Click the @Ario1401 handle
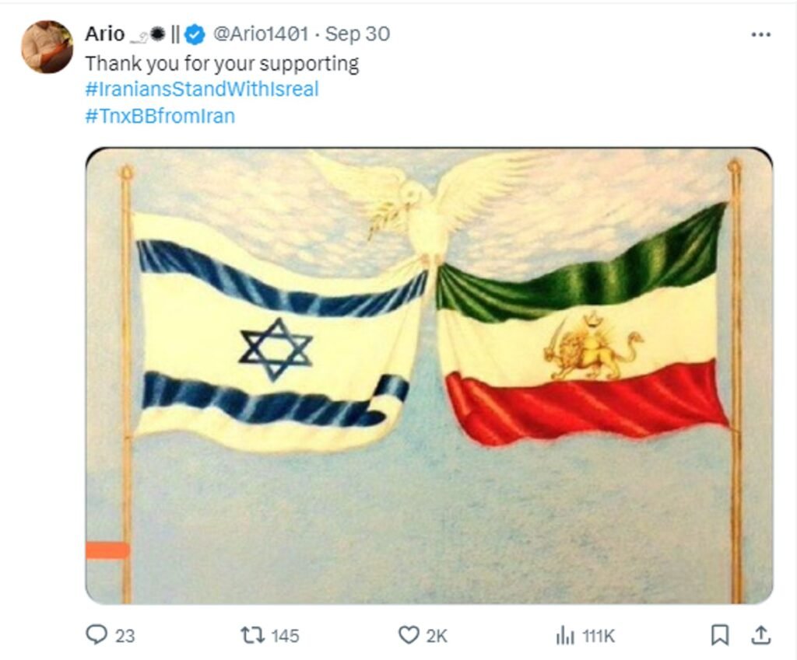The height and width of the screenshot is (660, 797). click(x=261, y=34)
